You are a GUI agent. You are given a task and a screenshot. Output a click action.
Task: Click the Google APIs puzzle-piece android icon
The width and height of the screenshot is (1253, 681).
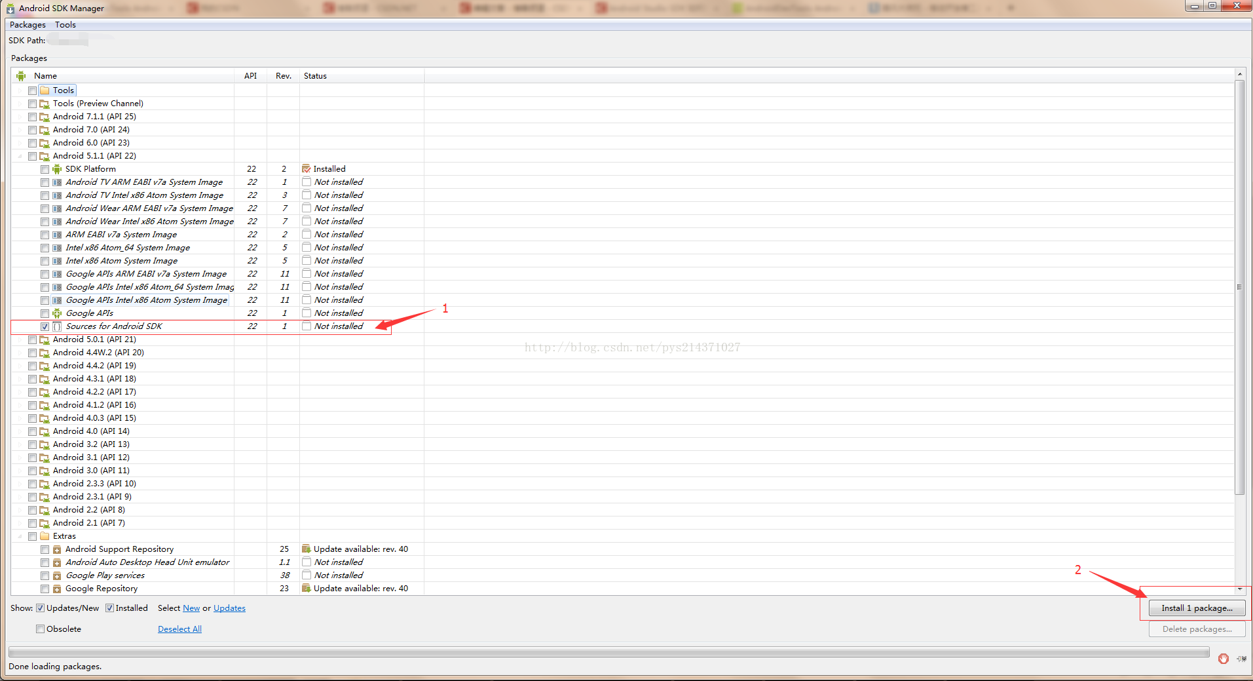coord(57,313)
